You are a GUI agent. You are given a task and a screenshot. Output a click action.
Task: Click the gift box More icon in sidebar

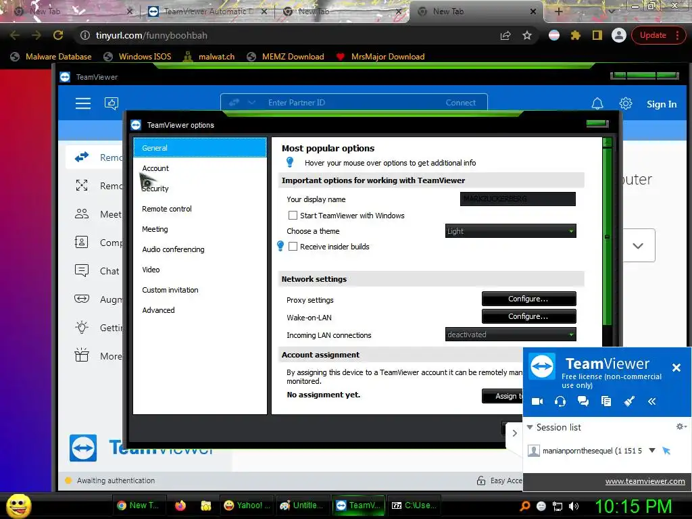click(x=82, y=355)
